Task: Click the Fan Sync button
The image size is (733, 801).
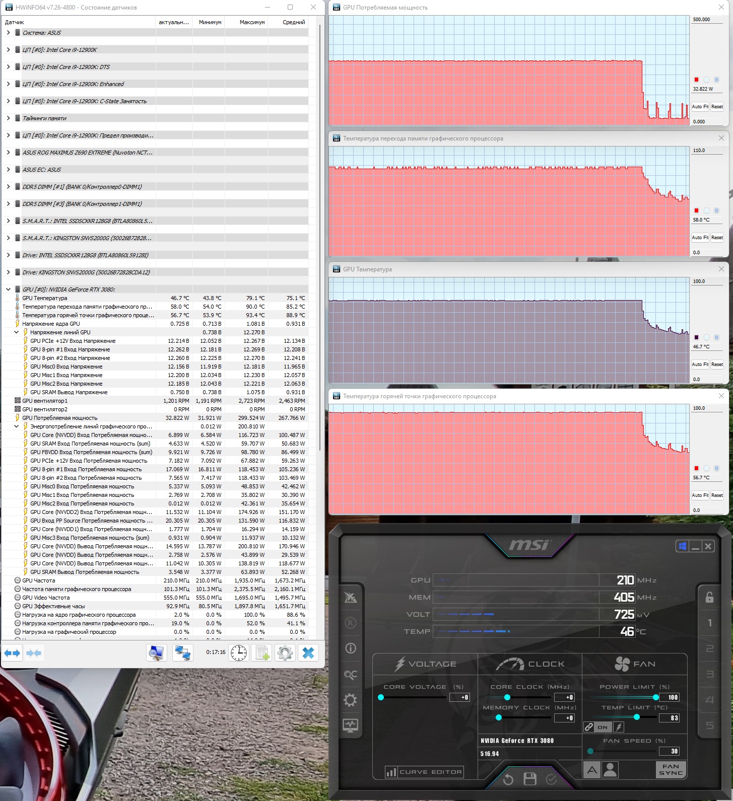Action: (x=671, y=770)
